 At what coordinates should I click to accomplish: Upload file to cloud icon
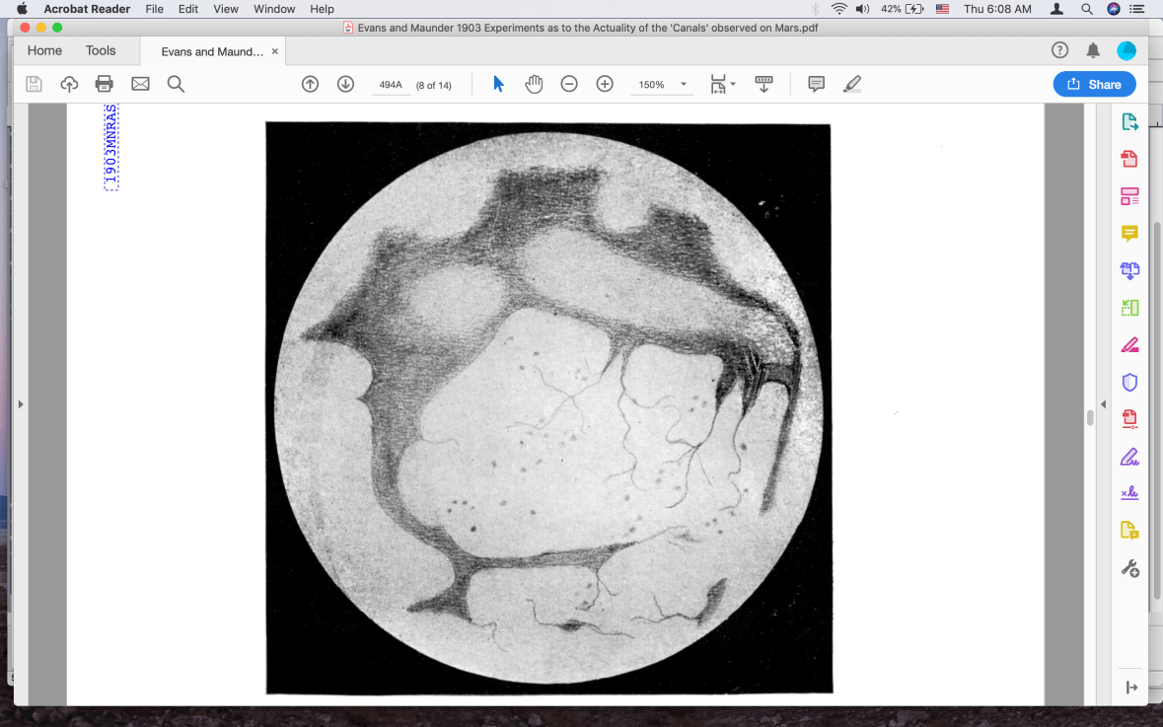point(69,84)
